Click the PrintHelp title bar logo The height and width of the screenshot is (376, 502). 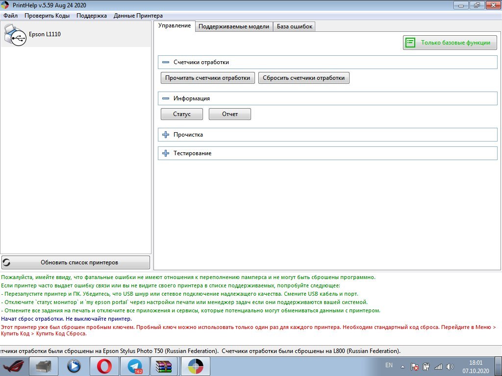tap(5, 5)
